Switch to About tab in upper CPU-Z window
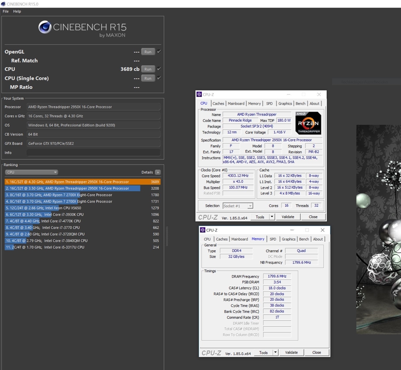The height and width of the screenshot is (370, 401). pos(314,103)
